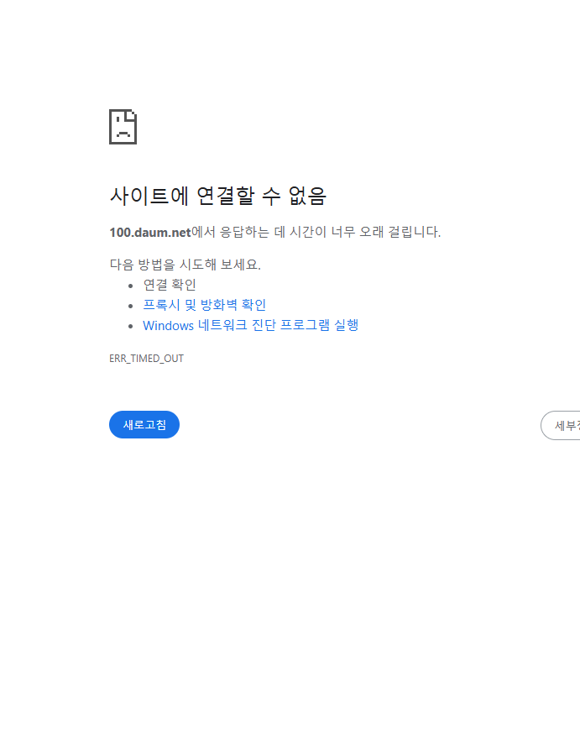Click the 사이트에 연결할 수 없음 heading

(218, 196)
